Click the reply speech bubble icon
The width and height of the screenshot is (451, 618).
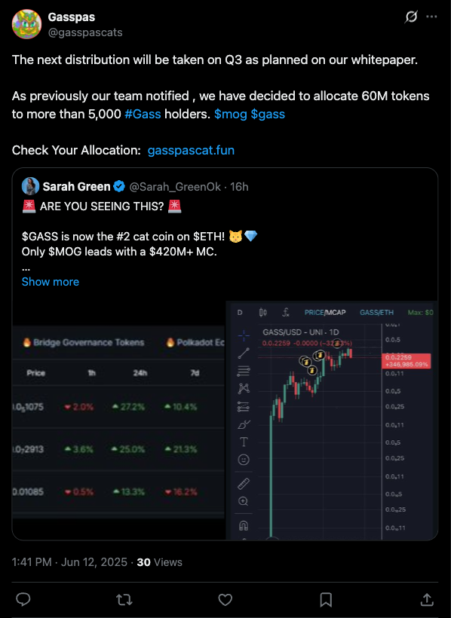tap(23, 599)
